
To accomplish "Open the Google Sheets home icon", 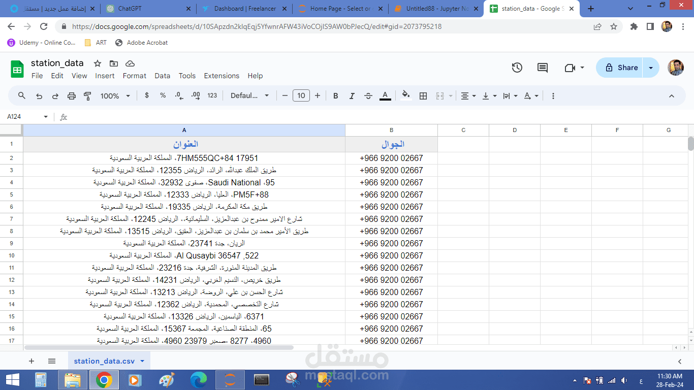I will (x=17, y=69).
